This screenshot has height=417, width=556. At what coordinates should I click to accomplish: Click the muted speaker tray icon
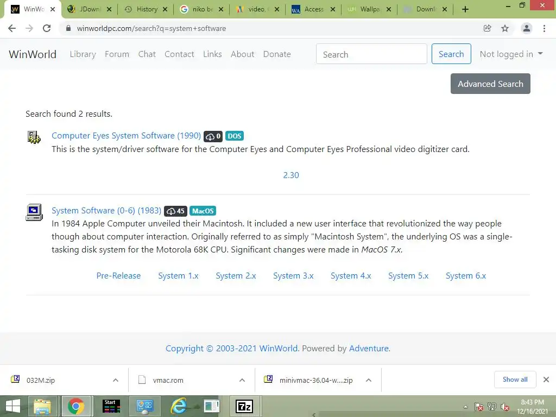504,407
